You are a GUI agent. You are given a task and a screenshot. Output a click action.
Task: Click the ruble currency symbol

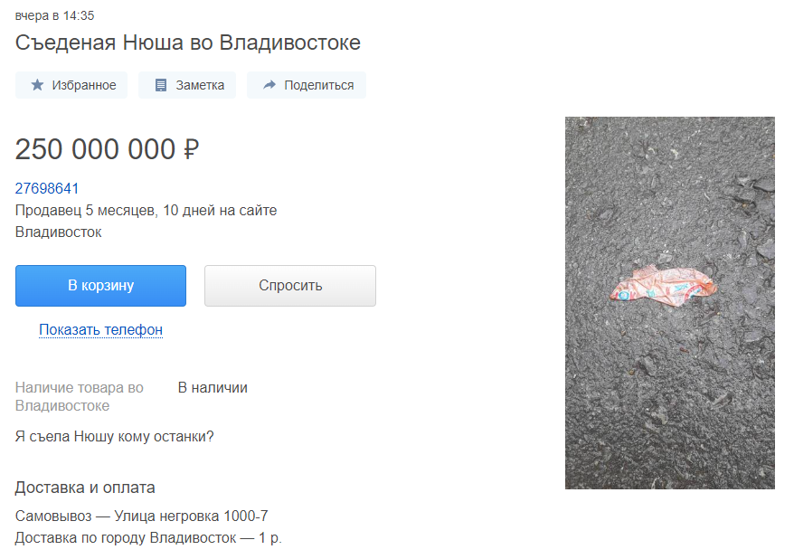pyautogui.click(x=192, y=149)
